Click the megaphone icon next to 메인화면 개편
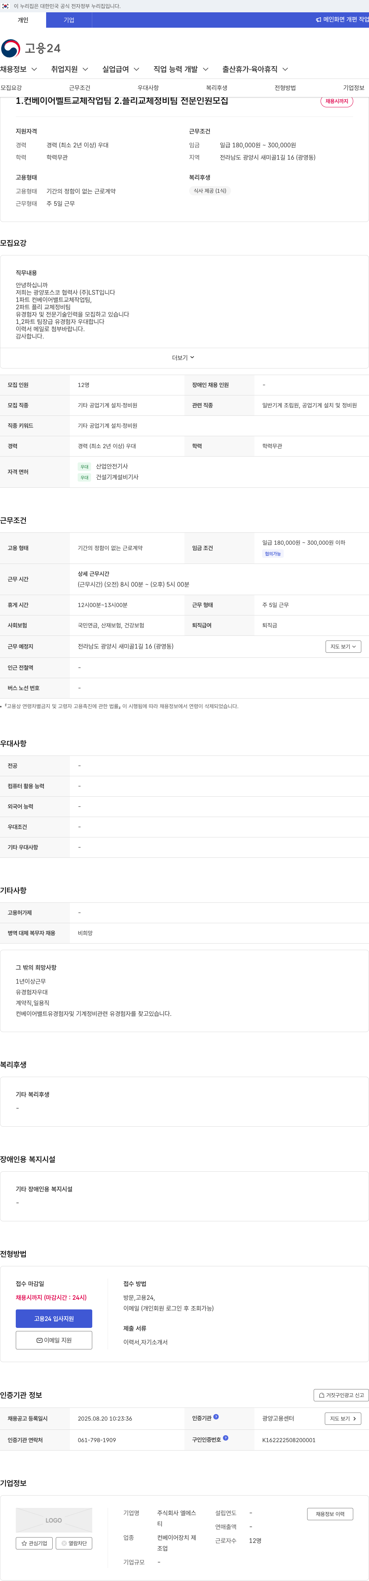Image resolution: width=369 pixels, height=1581 pixels. [318, 20]
